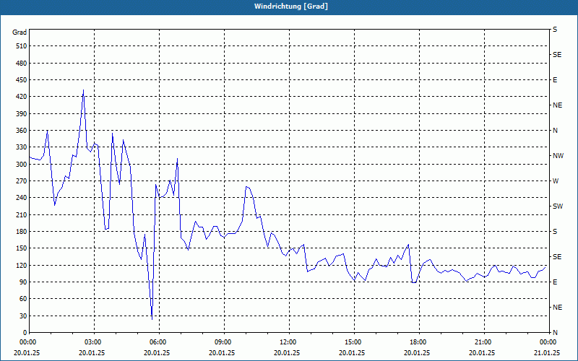Select the 18:00 time axis label

(419, 342)
